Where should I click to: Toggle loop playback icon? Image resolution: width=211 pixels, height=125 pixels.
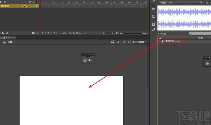pos(65,33)
